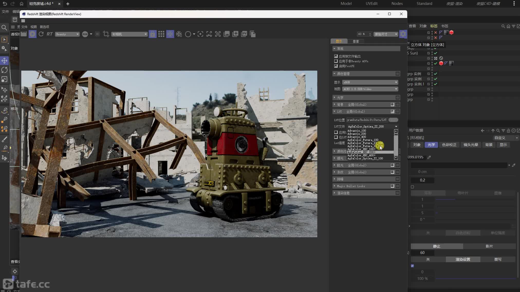Viewport: 520px width, 292px height.
Task: Open the 自定义 dropdown in attributes panel
Action: (x=506, y=138)
